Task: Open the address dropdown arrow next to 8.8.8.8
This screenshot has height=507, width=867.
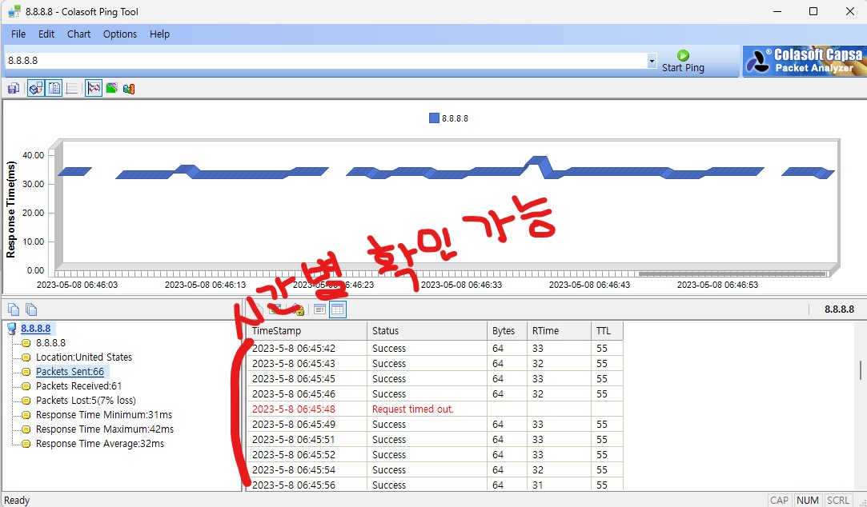Action: [x=652, y=61]
